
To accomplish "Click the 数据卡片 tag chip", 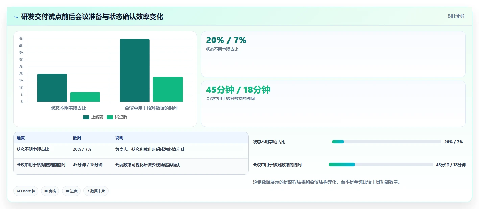I will click(x=96, y=191).
